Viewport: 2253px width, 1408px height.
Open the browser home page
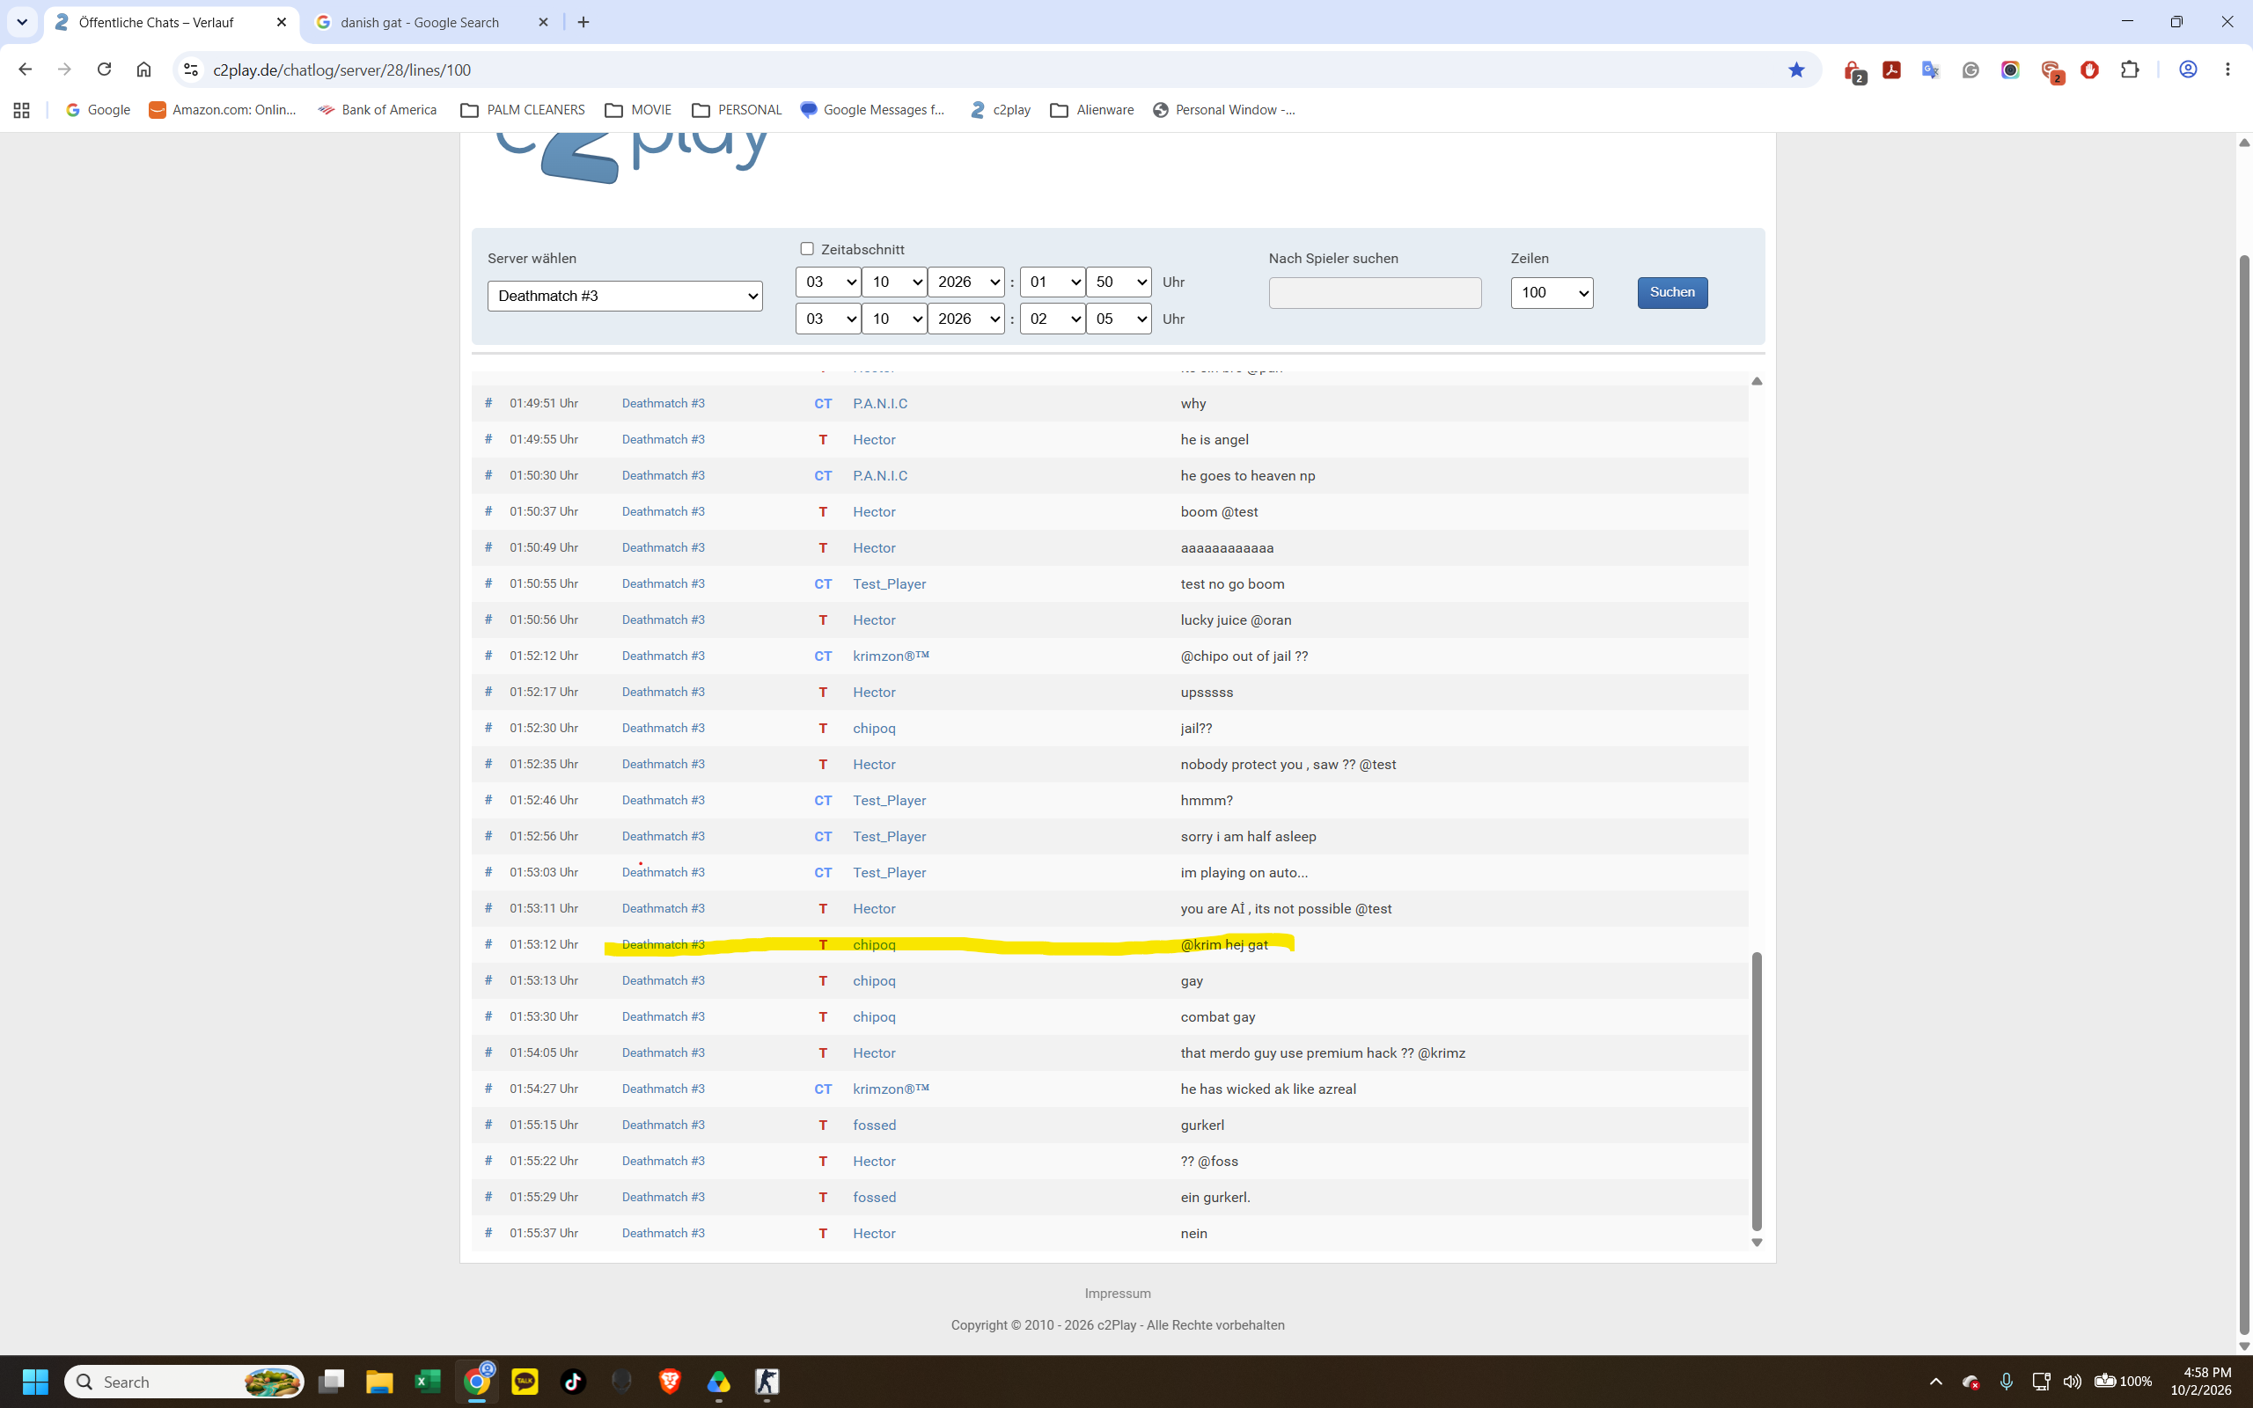[x=143, y=70]
